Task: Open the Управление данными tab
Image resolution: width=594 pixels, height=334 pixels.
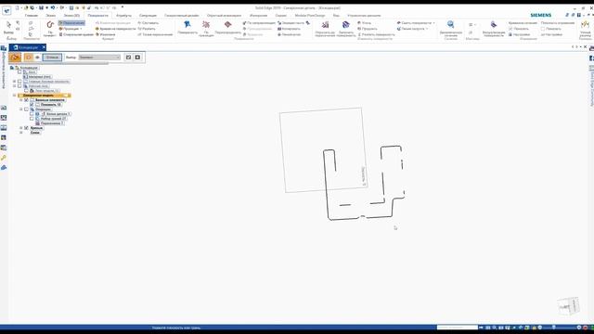Action: tap(364, 16)
